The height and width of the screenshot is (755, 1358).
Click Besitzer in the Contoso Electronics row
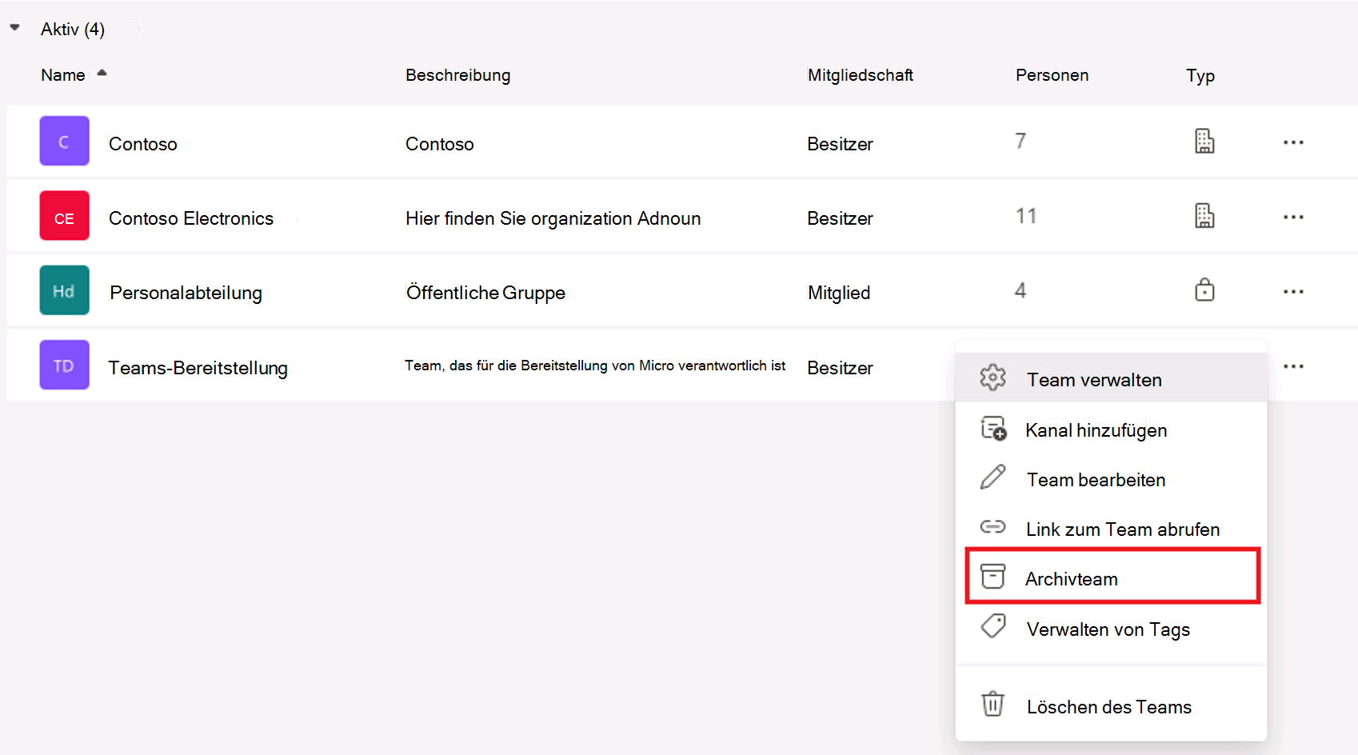point(840,218)
